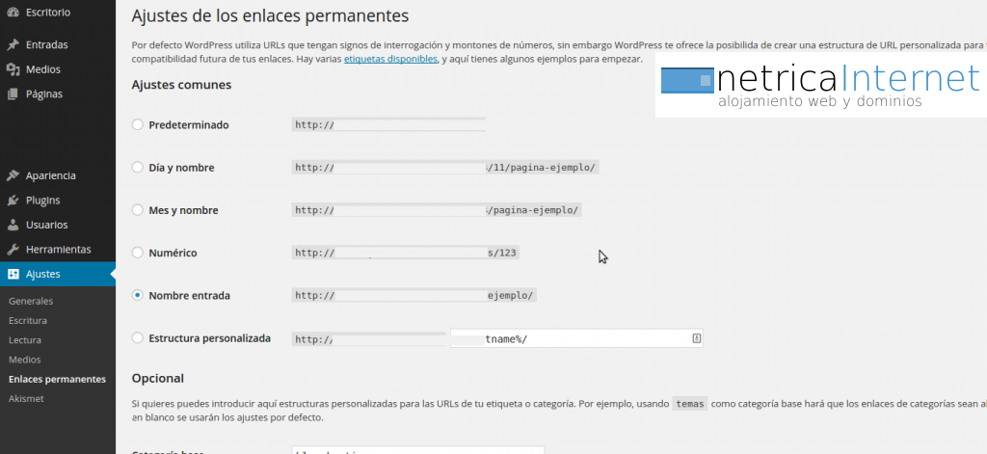The image size is (987, 454).
Task: Click the Herramientas wrench icon
Action: click(x=13, y=250)
